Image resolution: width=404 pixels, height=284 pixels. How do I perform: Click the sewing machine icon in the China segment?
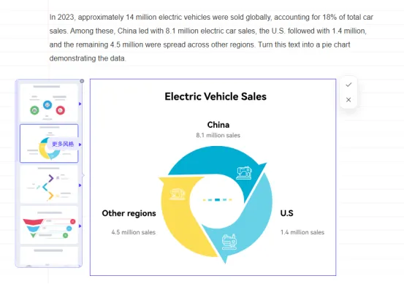click(244, 172)
